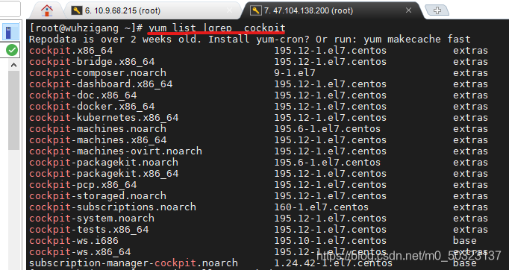Close the 47.104.138.200 session tab
This screenshot has width=509, height=270.
[x=409, y=10]
